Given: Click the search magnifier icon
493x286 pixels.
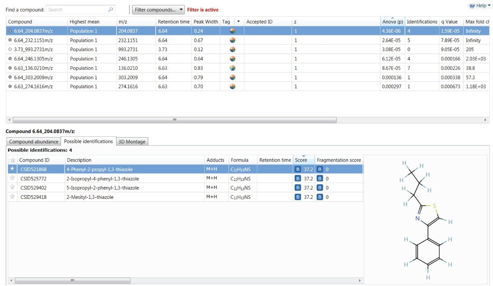Looking at the screenshot, I should (x=111, y=10).
